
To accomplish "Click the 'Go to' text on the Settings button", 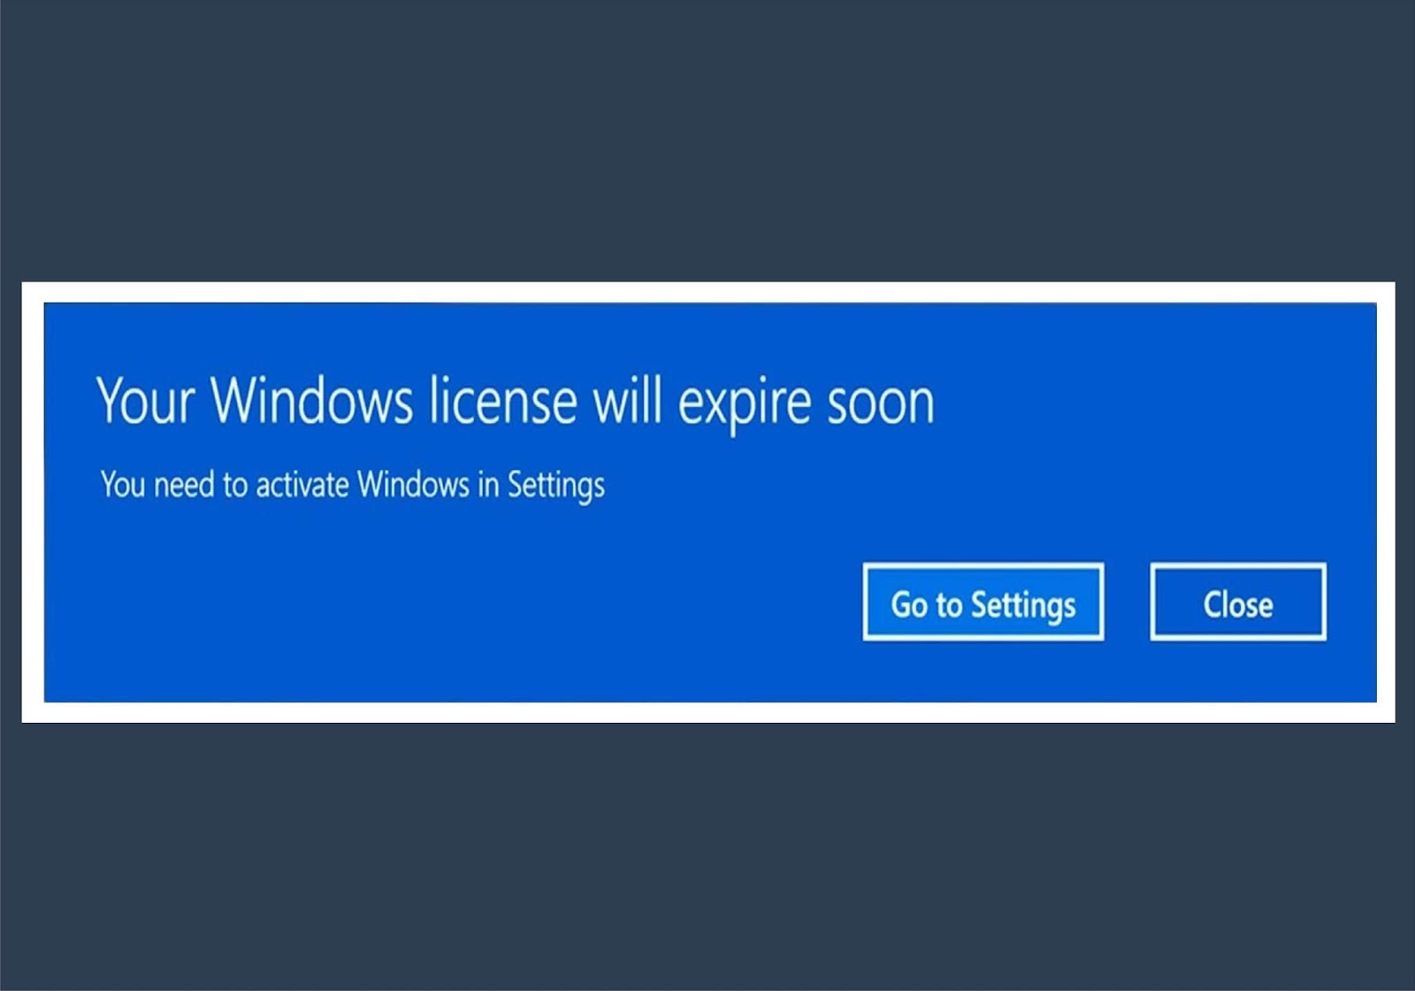I will (x=926, y=604).
